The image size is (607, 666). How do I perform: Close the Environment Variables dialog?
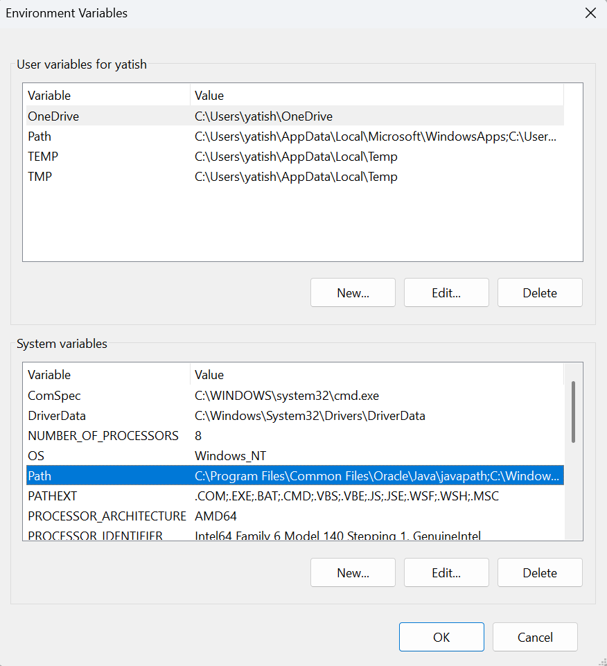point(590,12)
